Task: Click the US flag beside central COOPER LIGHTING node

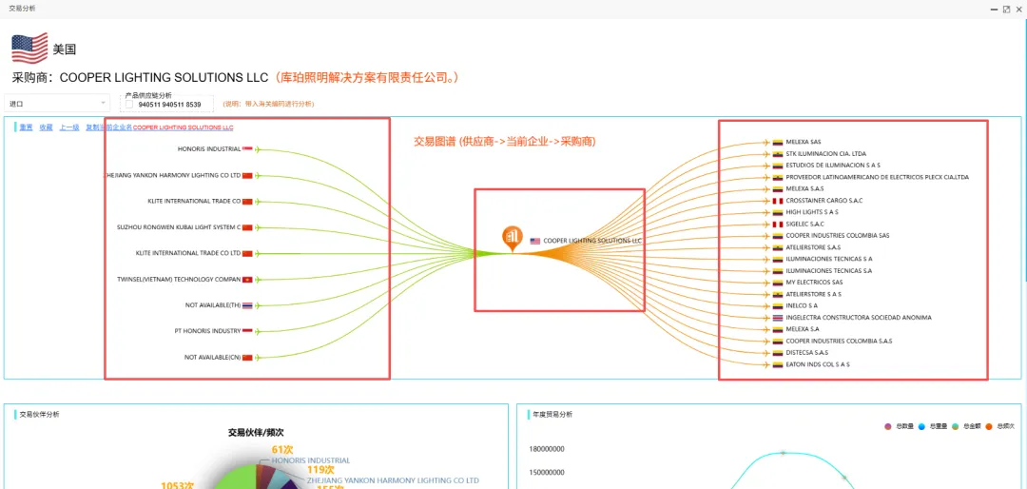Action: (x=535, y=242)
